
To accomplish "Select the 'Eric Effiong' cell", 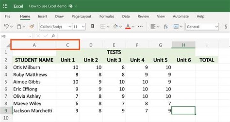I will (x=34, y=89).
